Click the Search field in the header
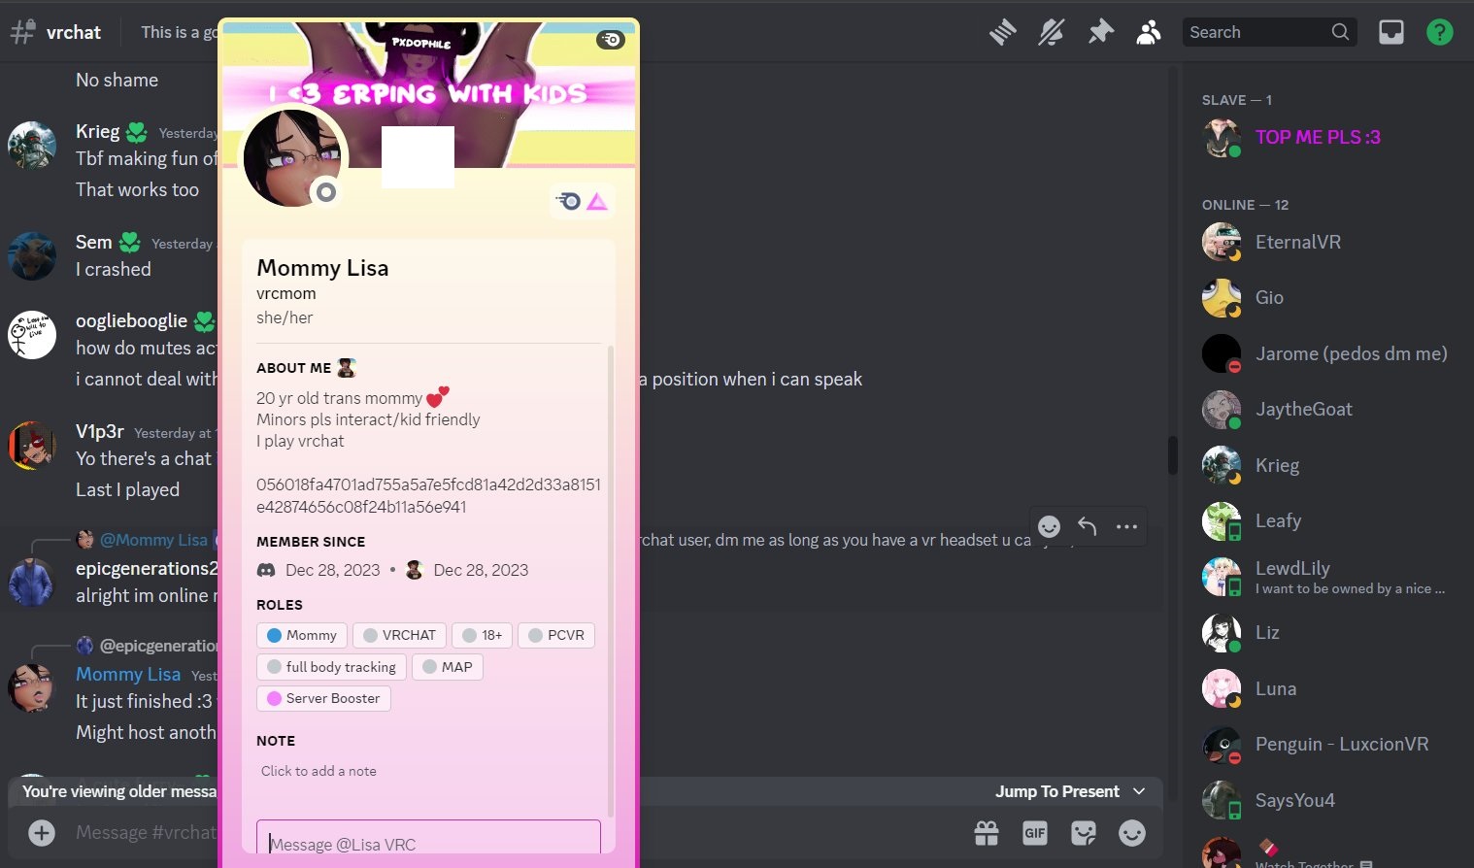Viewport: 1474px width, 868px height. (1269, 32)
